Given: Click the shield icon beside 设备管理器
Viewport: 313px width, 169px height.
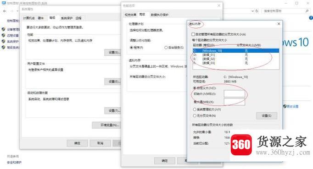Looking at the screenshot, I should pos(3,29).
